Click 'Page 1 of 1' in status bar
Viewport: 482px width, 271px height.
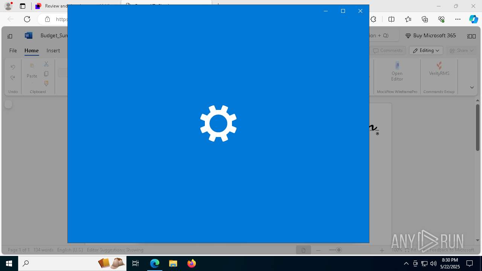(19, 250)
